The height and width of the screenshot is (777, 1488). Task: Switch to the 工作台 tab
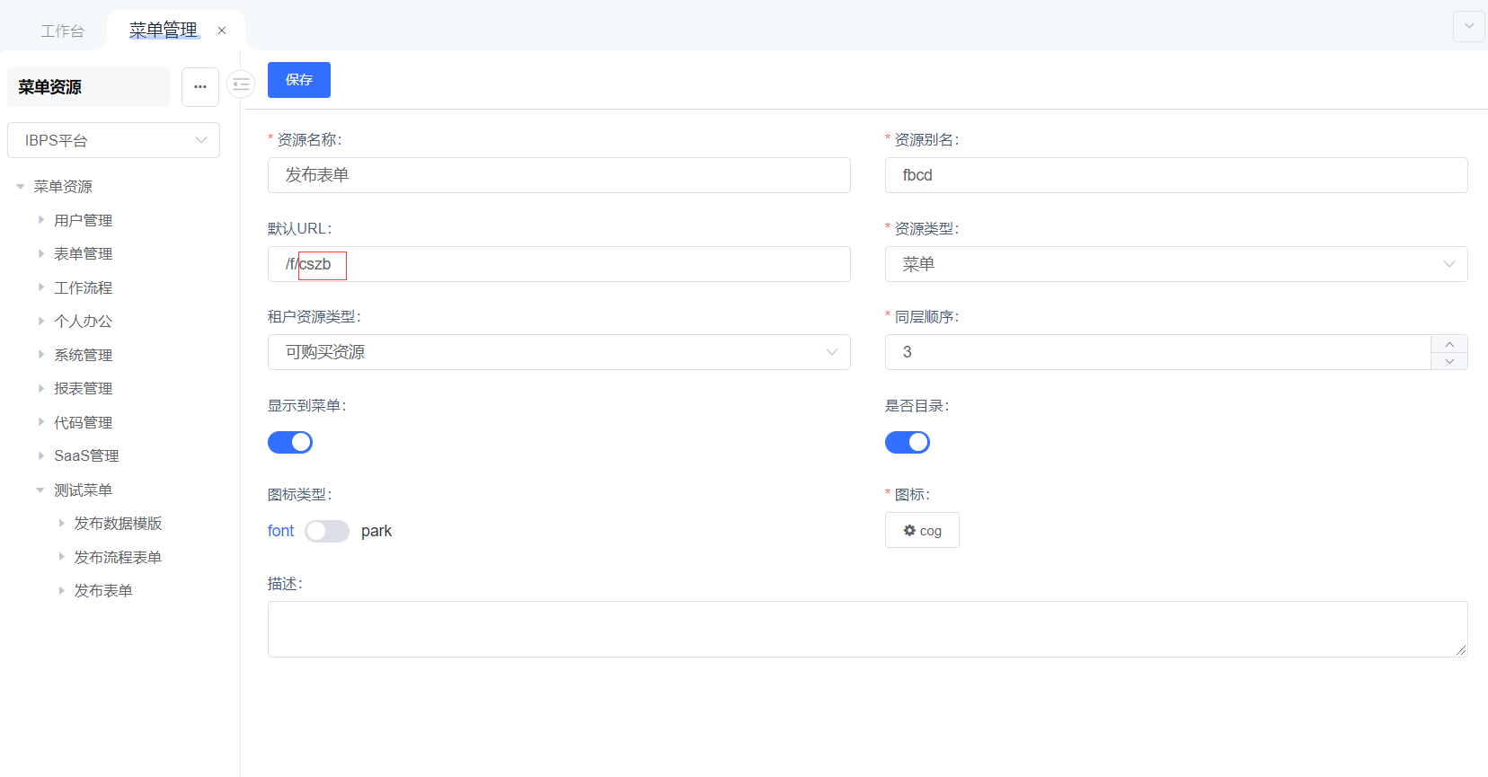click(62, 31)
